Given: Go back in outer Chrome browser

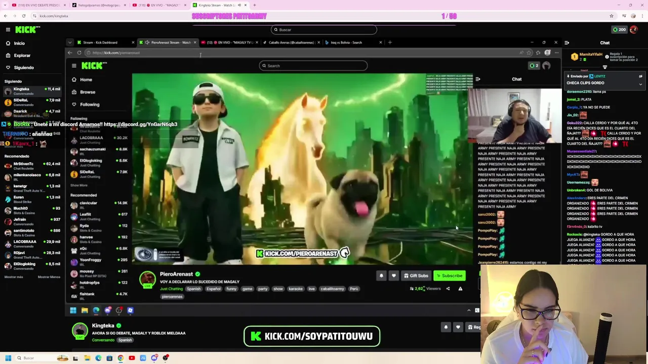Looking at the screenshot, I should coord(6,16).
